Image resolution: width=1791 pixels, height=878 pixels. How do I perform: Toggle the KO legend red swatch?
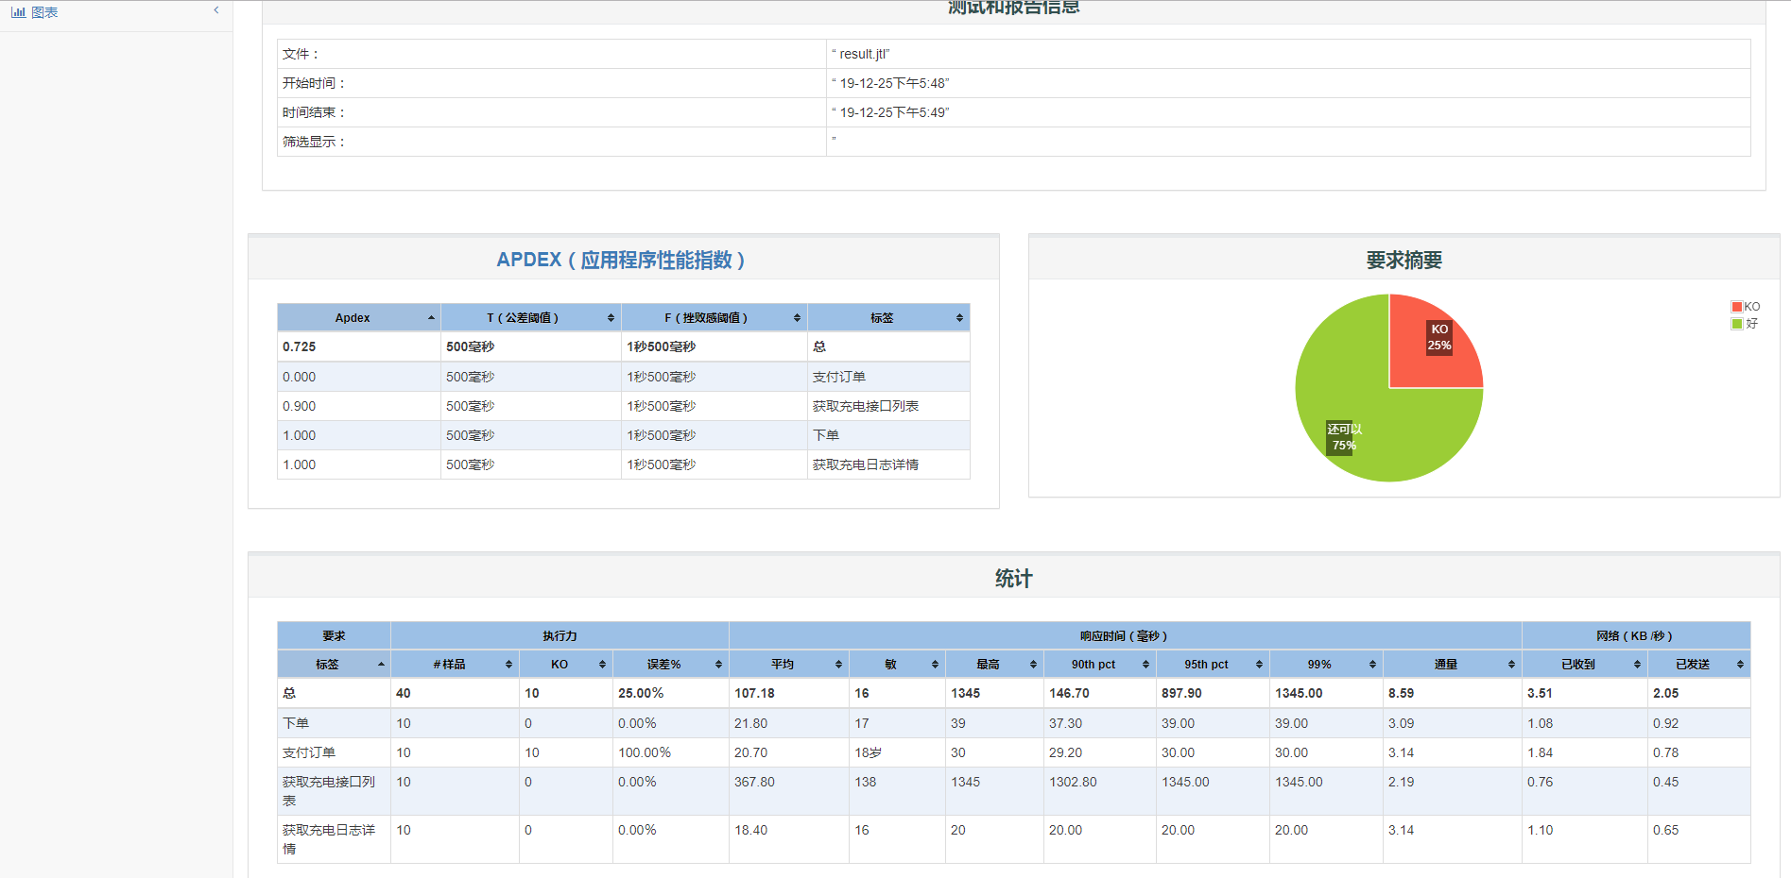1737,307
